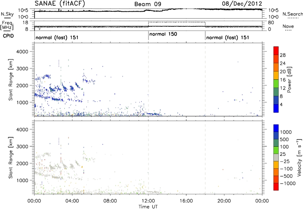303x209 pixels.
Task: Pick the green 25–100 Velocity segment
Action: tap(276, 150)
